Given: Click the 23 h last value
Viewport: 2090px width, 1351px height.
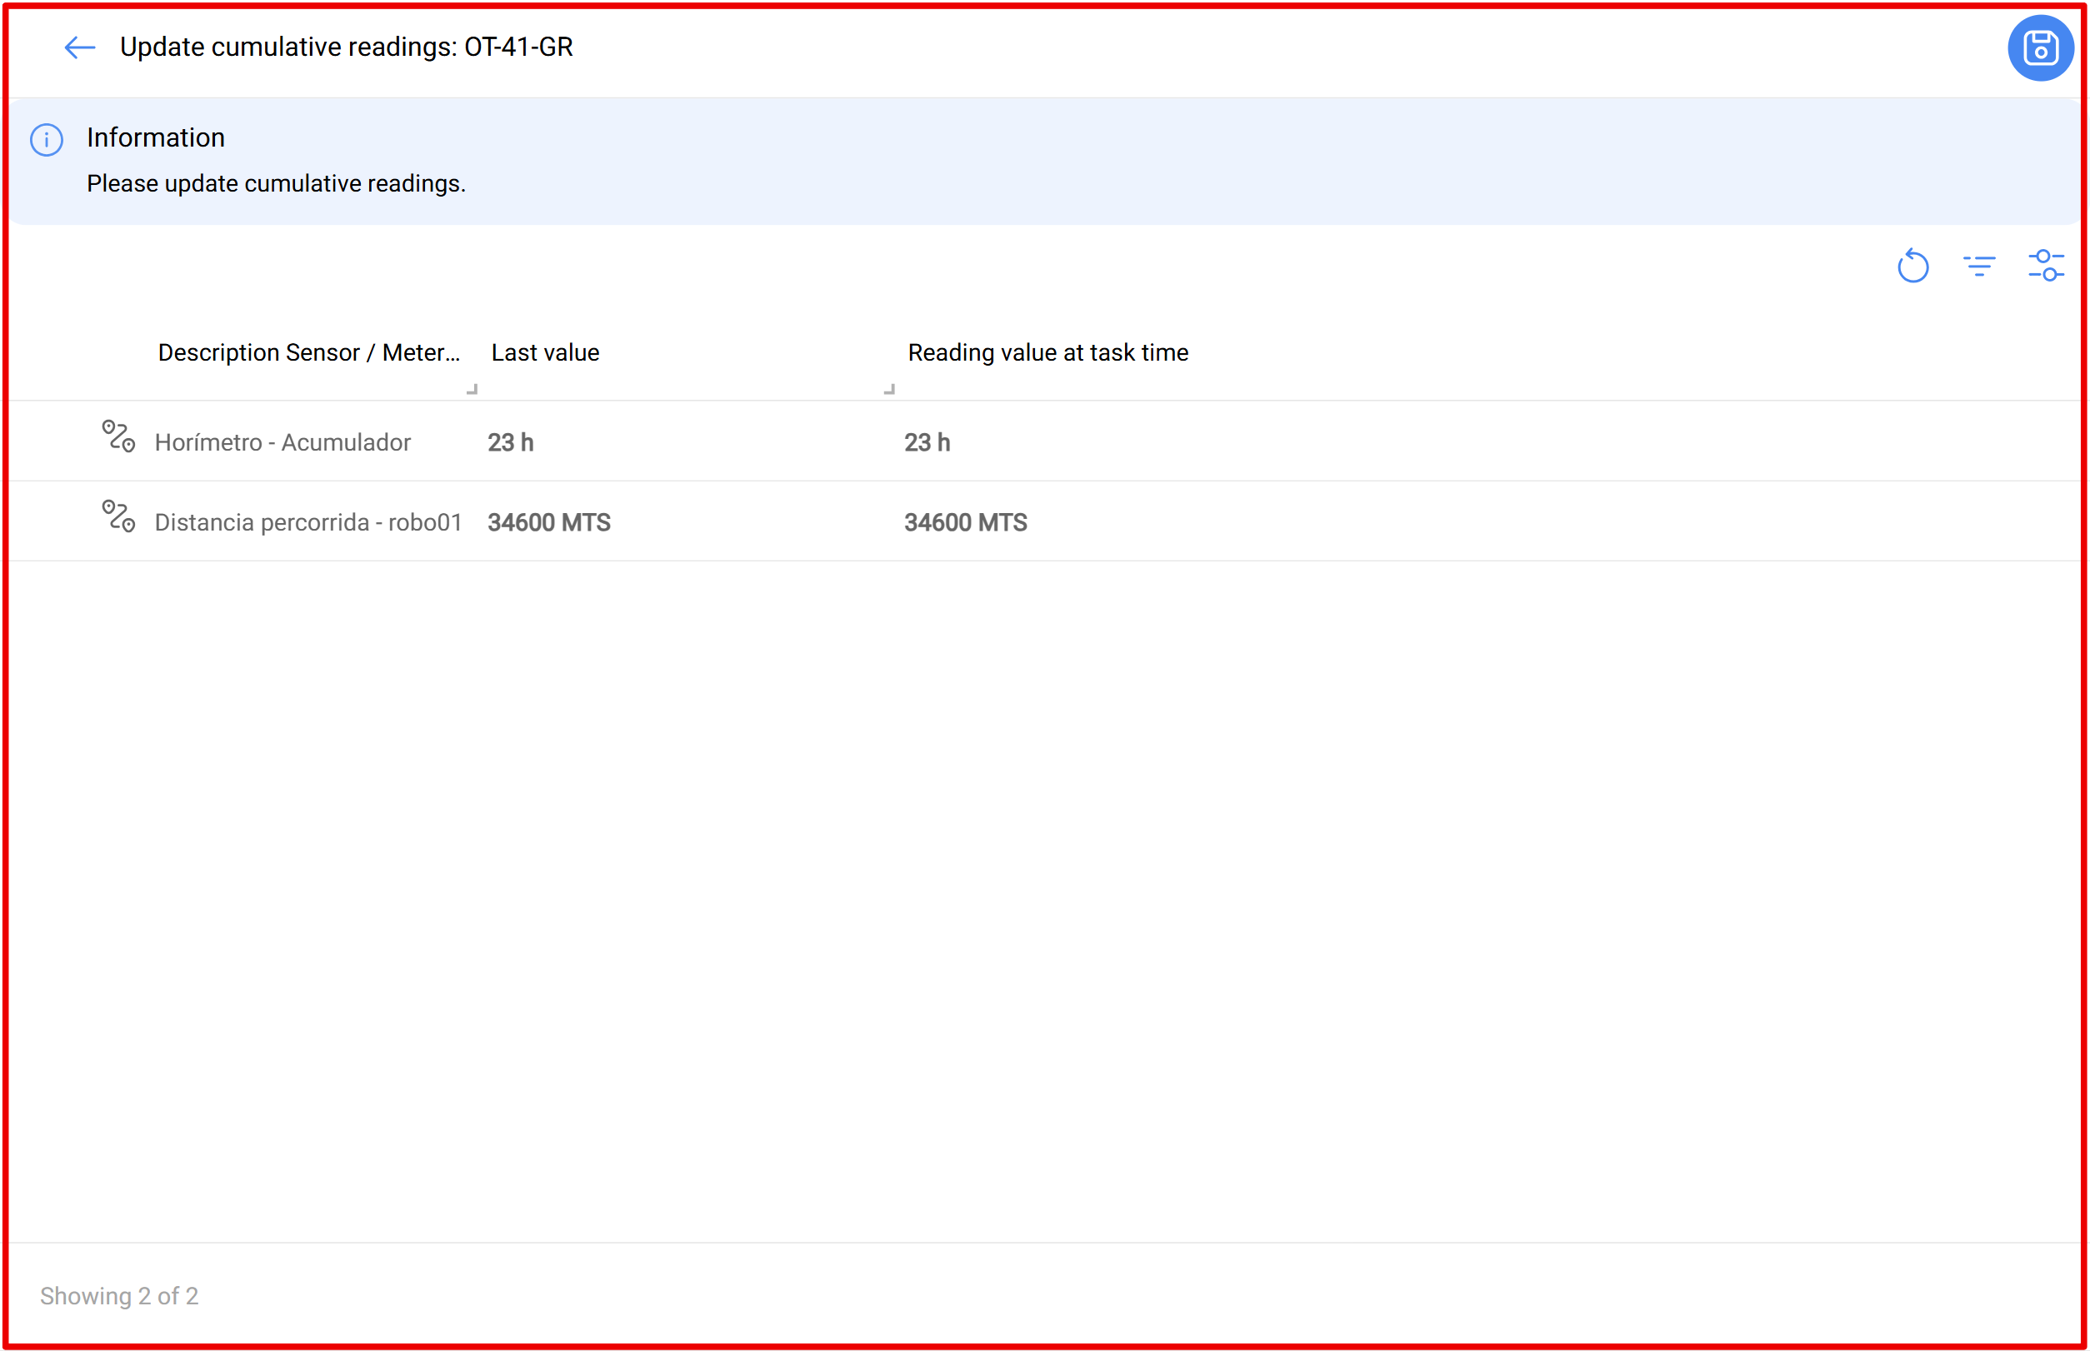Looking at the screenshot, I should coord(511,442).
